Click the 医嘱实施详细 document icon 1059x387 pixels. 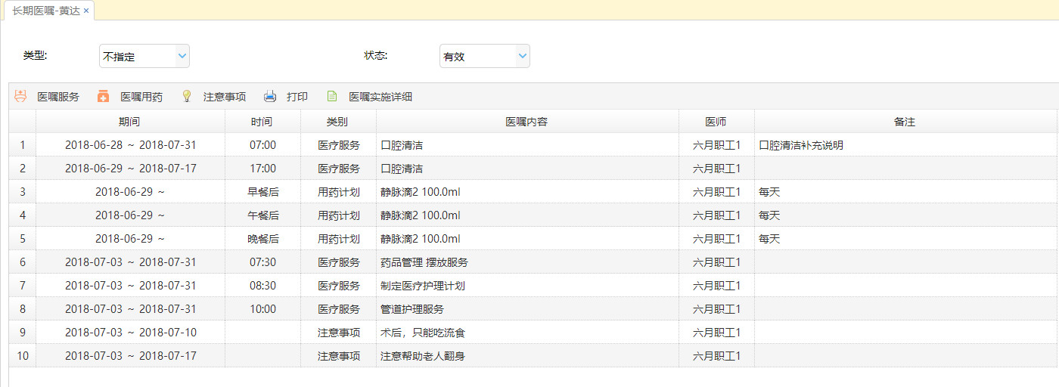point(331,97)
